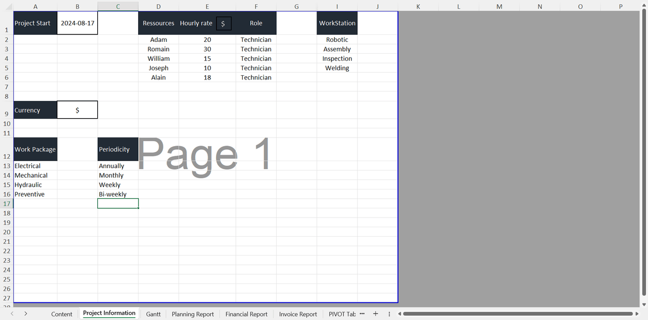This screenshot has height=320, width=648.
Task: Switch to the Gantt sheet tab
Action: [153, 314]
